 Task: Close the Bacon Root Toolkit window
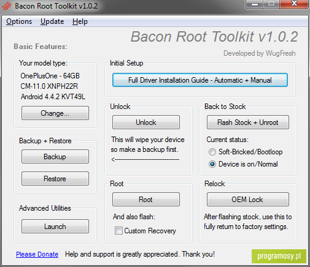click(x=294, y=4)
